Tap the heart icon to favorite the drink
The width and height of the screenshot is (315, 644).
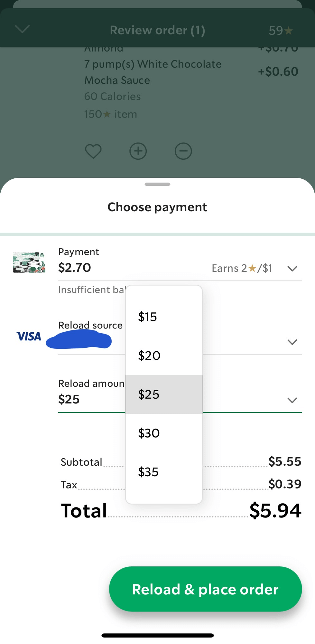click(x=93, y=151)
